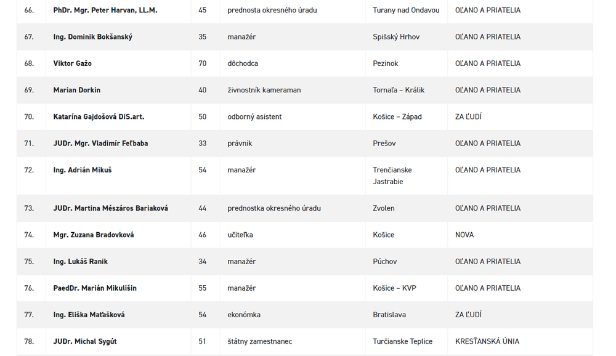Screen dimensions: 616x356
Task: Select JUDr. Martina Mészáros Bariaková
Action: click(x=110, y=208)
